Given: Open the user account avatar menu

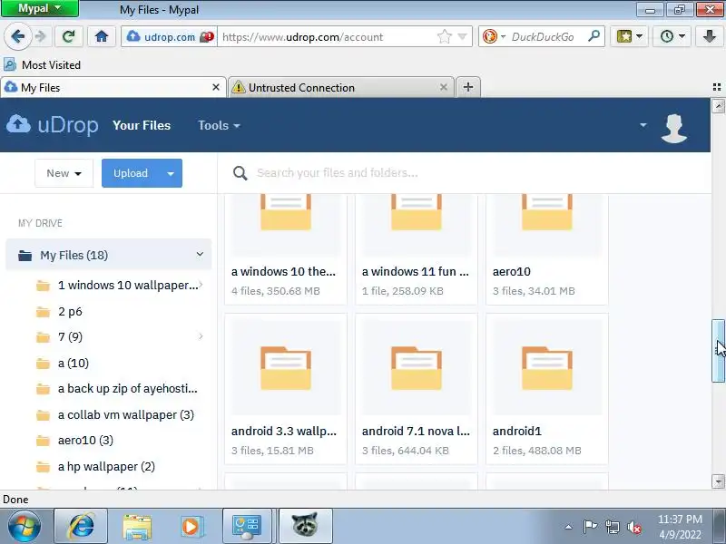Looking at the screenshot, I should [x=673, y=128].
